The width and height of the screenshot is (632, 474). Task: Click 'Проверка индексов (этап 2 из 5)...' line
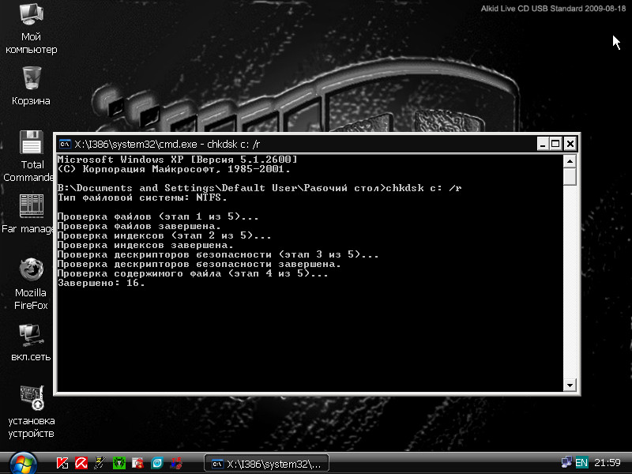tap(164, 235)
